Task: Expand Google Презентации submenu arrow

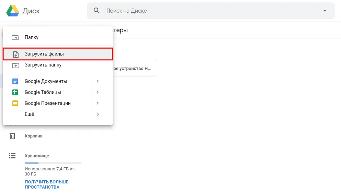Action: click(x=98, y=103)
